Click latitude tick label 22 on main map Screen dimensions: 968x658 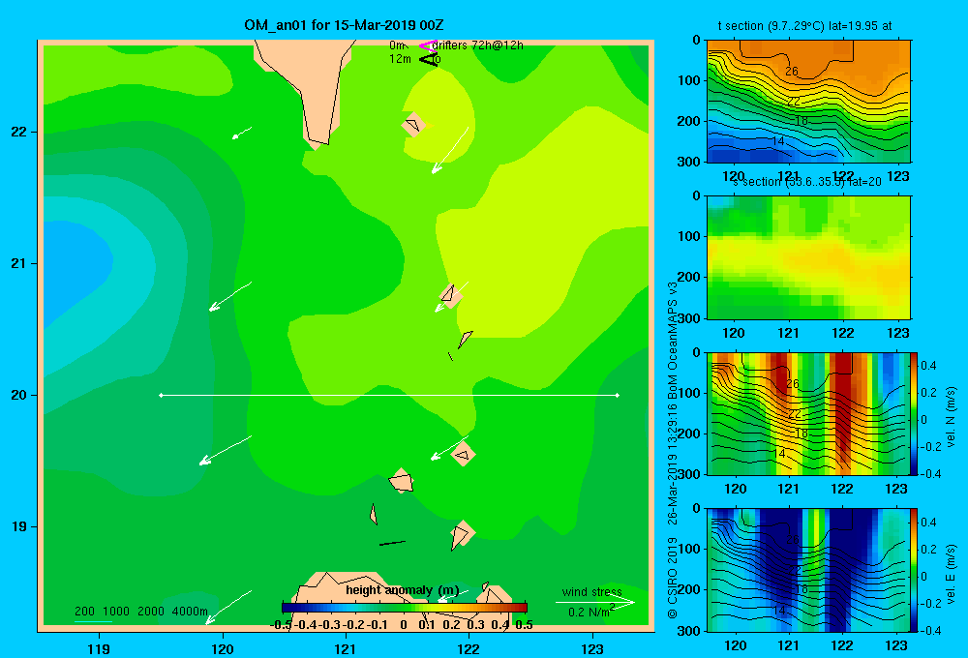[x=19, y=132]
